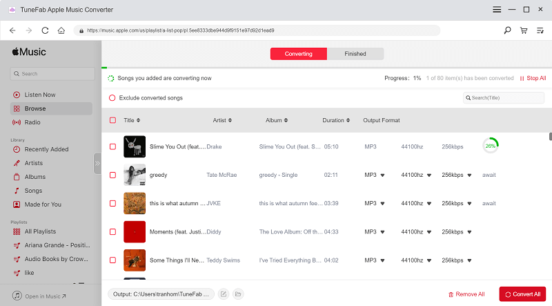Screen dimensions: 552x306
Task: Select Browse in Apple Music sidebar
Action: 35,108
